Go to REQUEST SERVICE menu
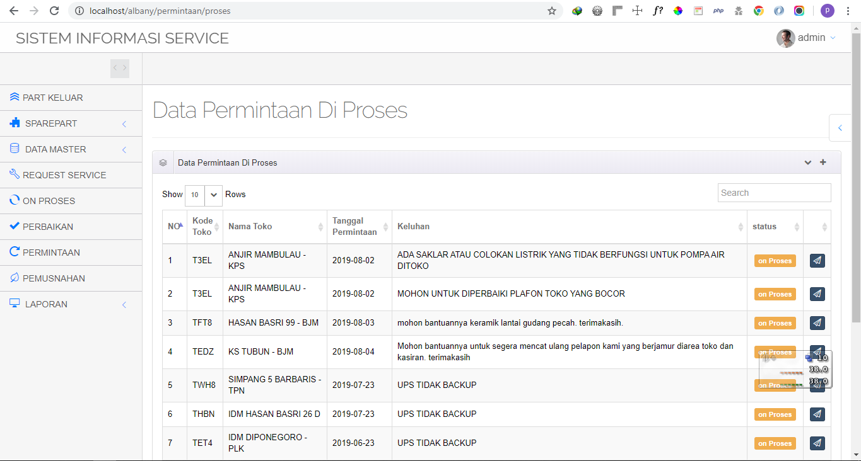This screenshot has height=461, width=861. [x=64, y=175]
